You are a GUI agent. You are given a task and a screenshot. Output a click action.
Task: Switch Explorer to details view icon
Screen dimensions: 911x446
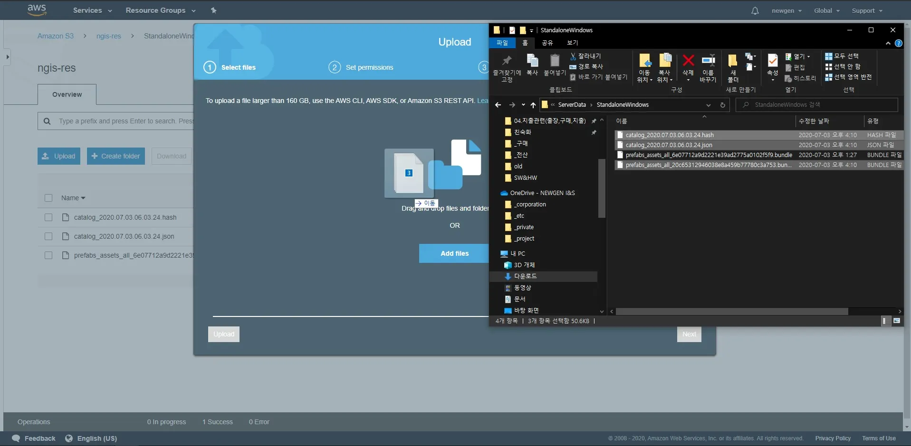click(x=884, y=321)
